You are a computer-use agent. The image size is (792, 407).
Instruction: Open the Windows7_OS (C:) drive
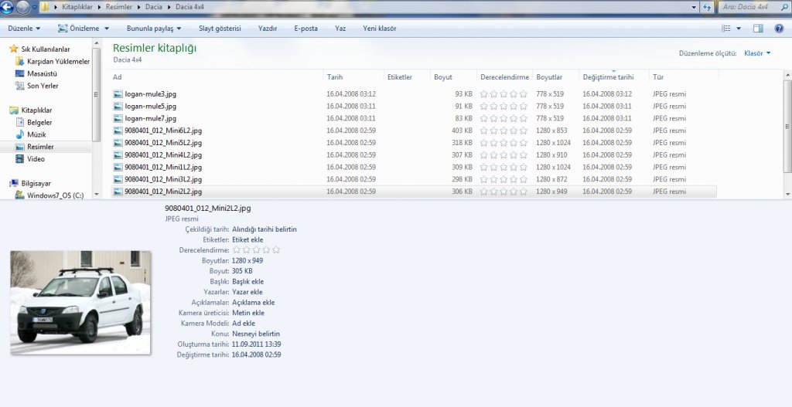(x=55, y=195)
